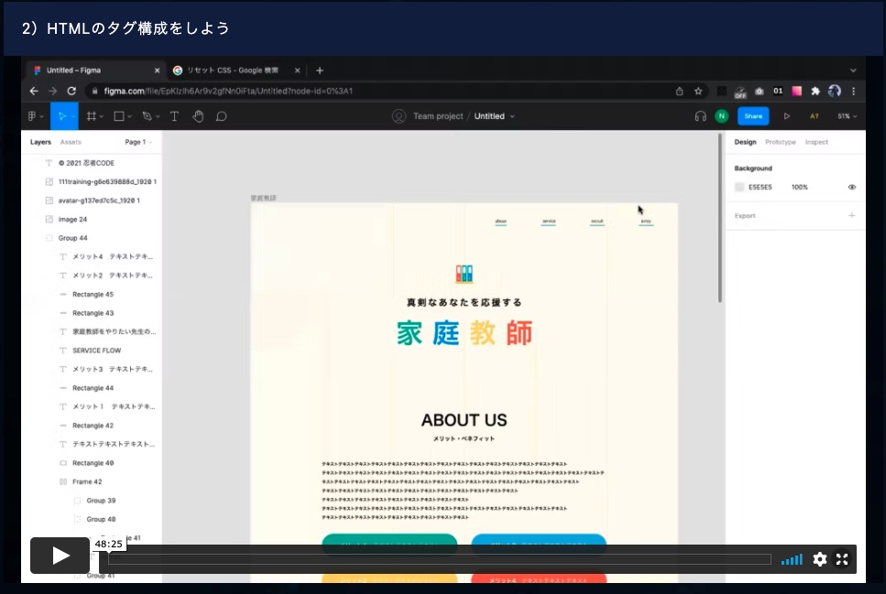Bookmark page with the star icon
886x594 pixels.
(x=698, y=91)
